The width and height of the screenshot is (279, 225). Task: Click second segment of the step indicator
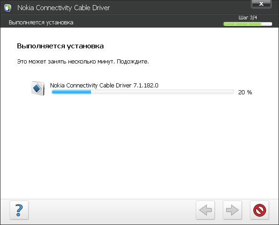coord(242,23)
